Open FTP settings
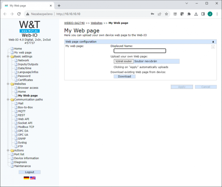The height and width of the screenshot is (187, 222). click(21, 146)
